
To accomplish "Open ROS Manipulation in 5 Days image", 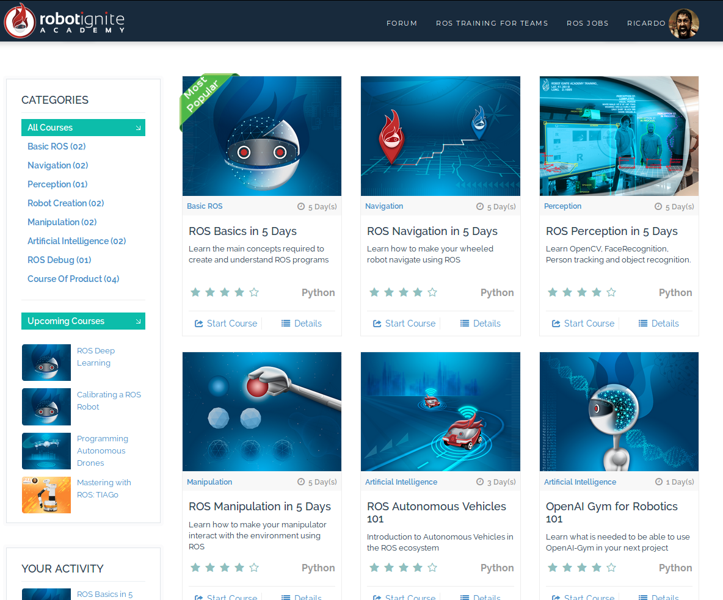I will 262,411.
